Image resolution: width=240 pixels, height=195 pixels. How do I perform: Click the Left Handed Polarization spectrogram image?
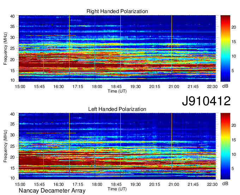(117, 146)
